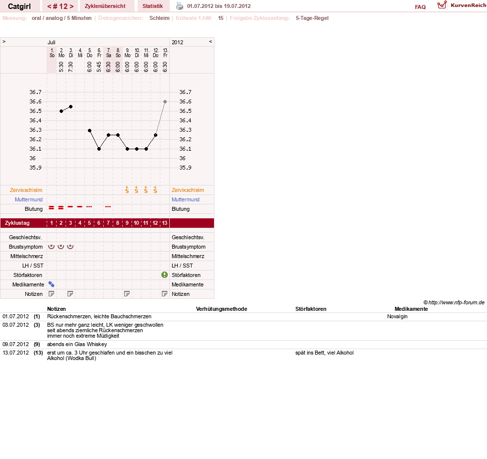The height and width of the screenshot is (459, 487).
Task: Click Brustsymptom icon on cycle day 2
Action: (61, 247)
